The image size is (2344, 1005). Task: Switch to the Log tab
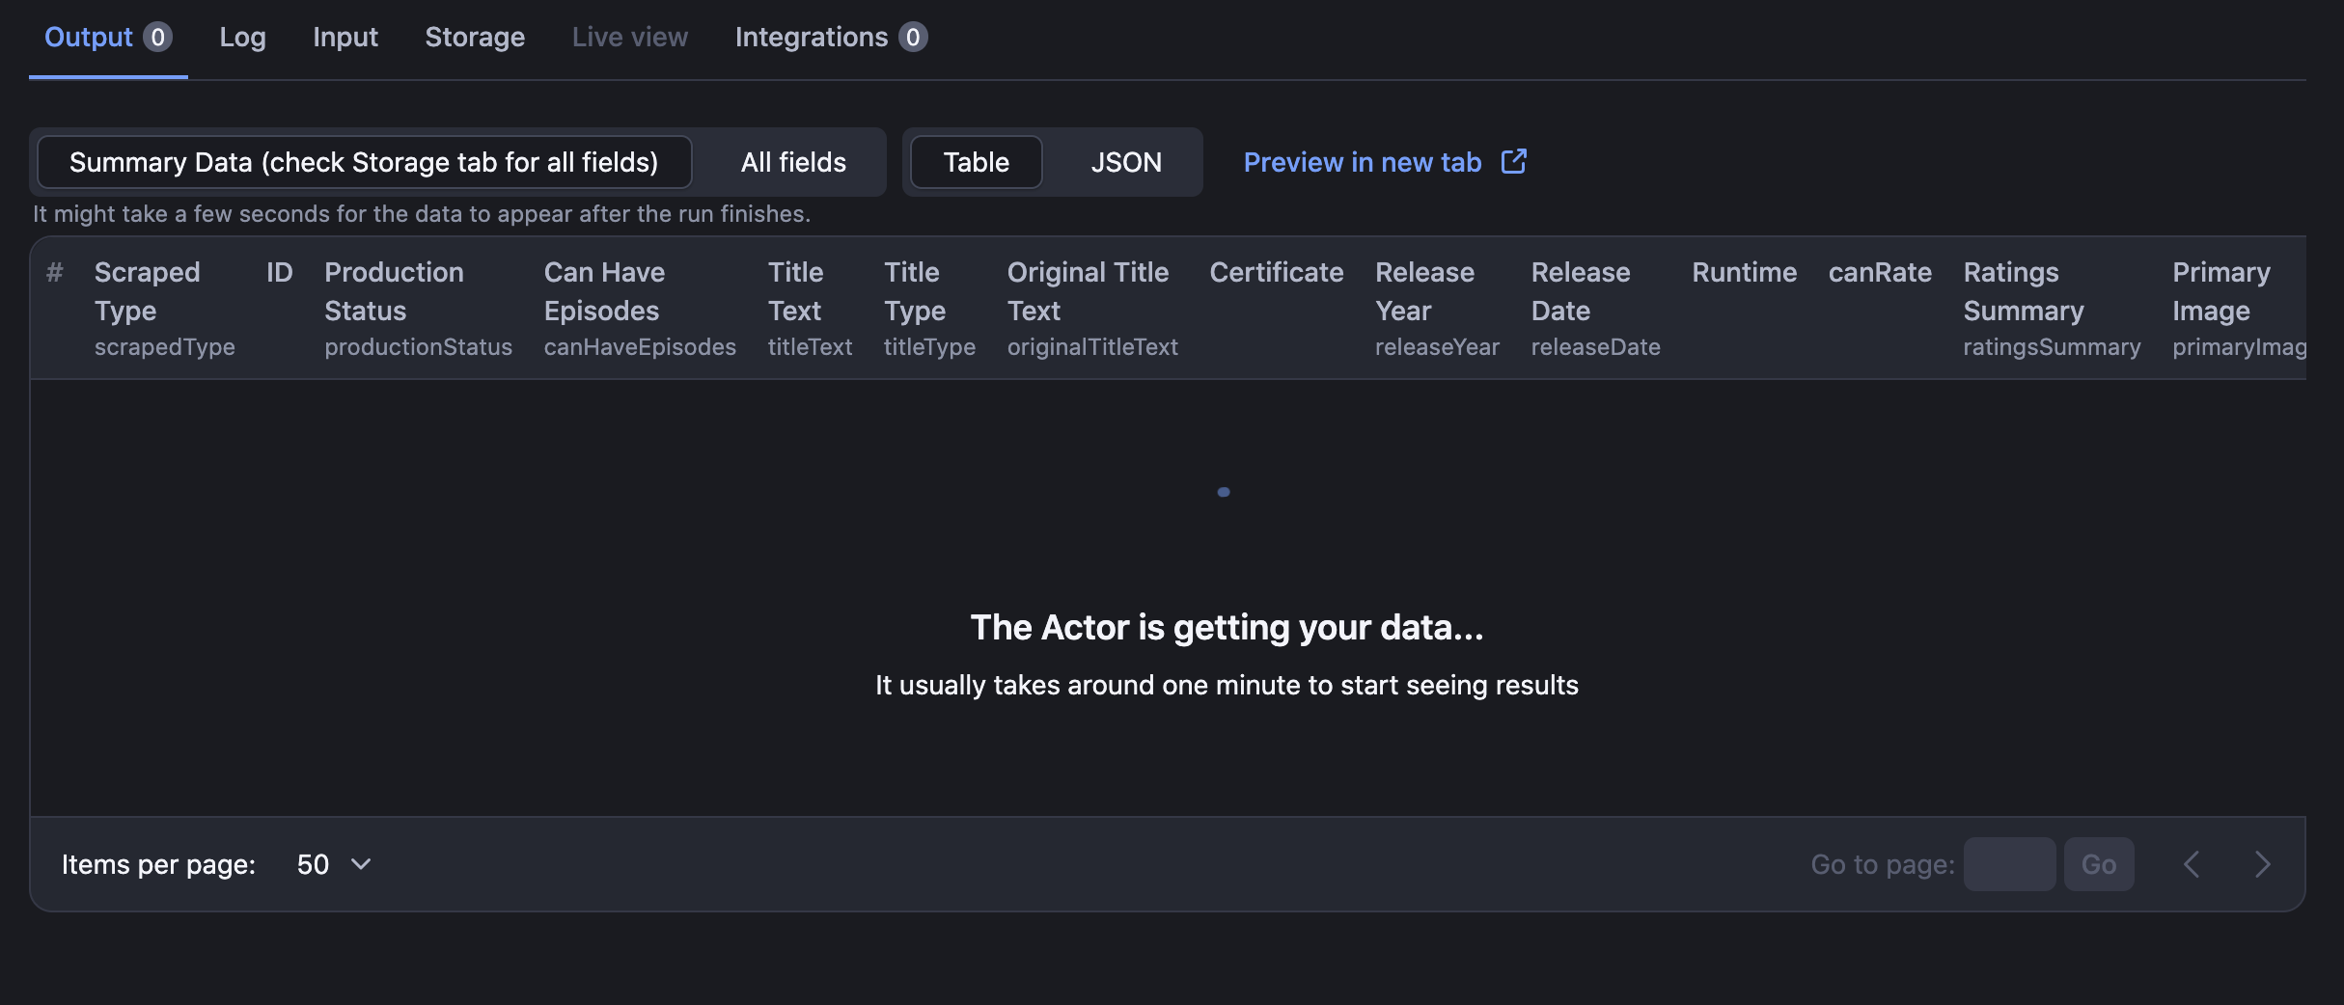click(242, 37)
